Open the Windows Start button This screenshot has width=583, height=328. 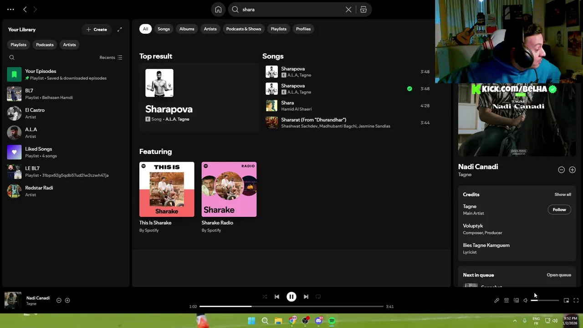click(251, 321)
